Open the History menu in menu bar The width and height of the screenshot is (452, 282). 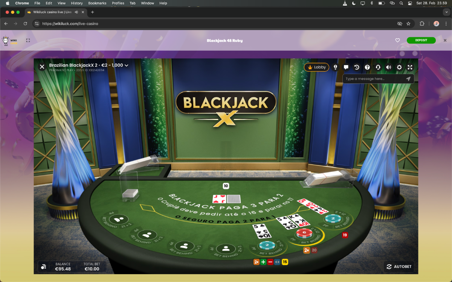click(76, 3)
